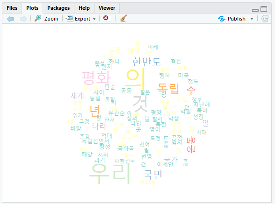Image resolution: width=275 pixels, height=204 pixels.
Task: Expand the Publish dropdown arrow
Action: 252,19
